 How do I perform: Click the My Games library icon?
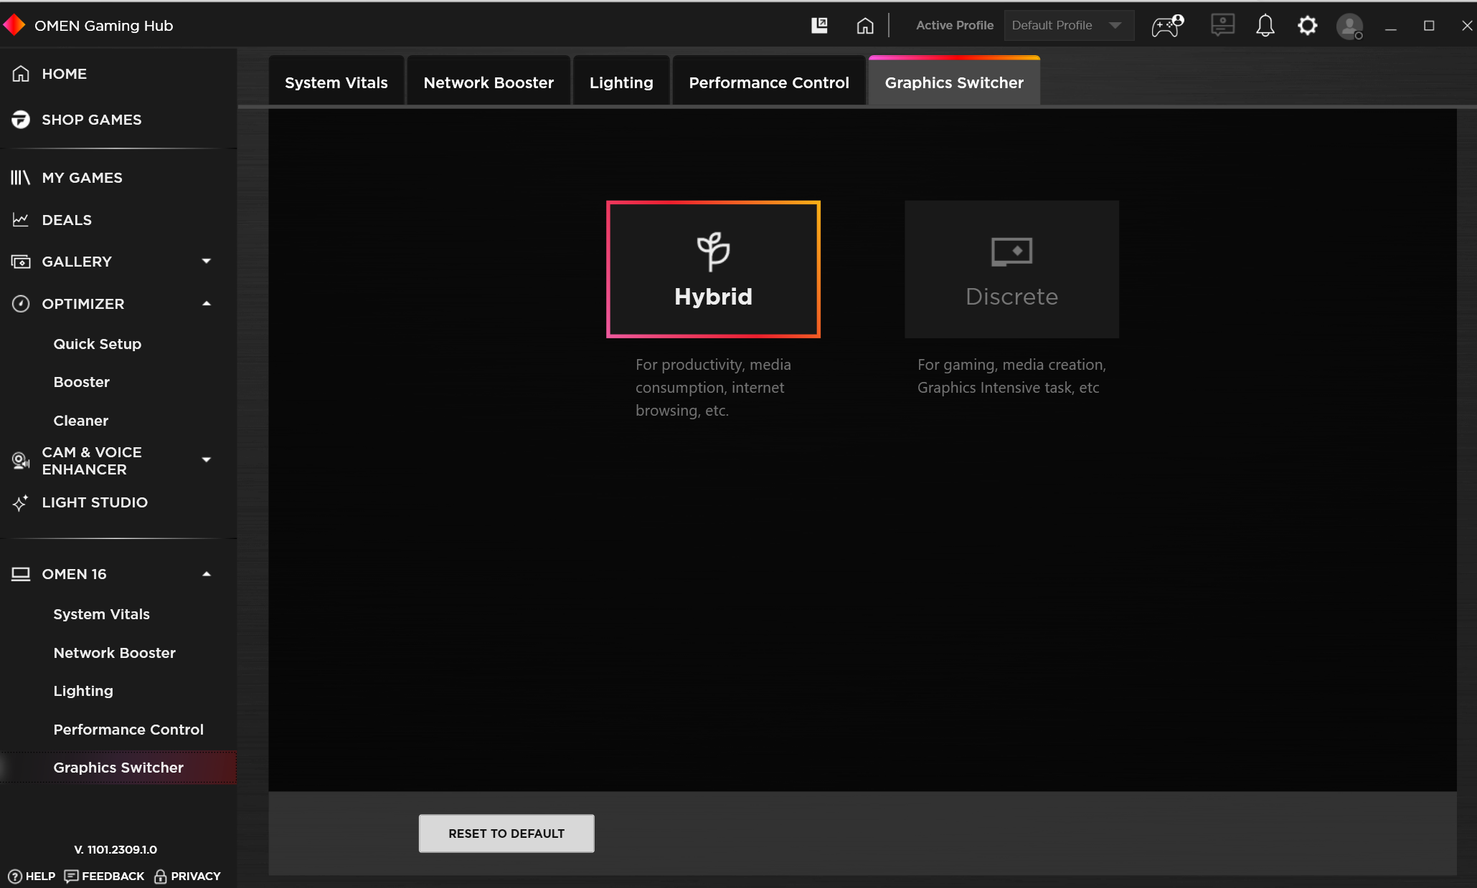click(x=21, y=177)
